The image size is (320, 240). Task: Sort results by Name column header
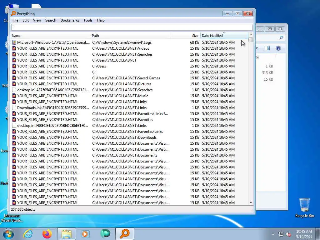[x=50, y=36]
